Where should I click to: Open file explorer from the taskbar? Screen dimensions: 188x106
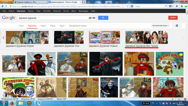tap(21, 103)
